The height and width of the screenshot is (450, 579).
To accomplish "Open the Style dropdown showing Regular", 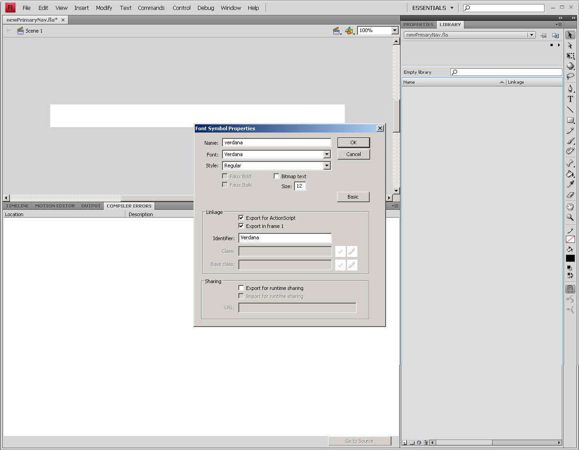I will pos(327,166).
